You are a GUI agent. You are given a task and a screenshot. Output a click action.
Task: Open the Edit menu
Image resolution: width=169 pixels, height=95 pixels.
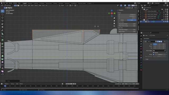tap(7, 3)
